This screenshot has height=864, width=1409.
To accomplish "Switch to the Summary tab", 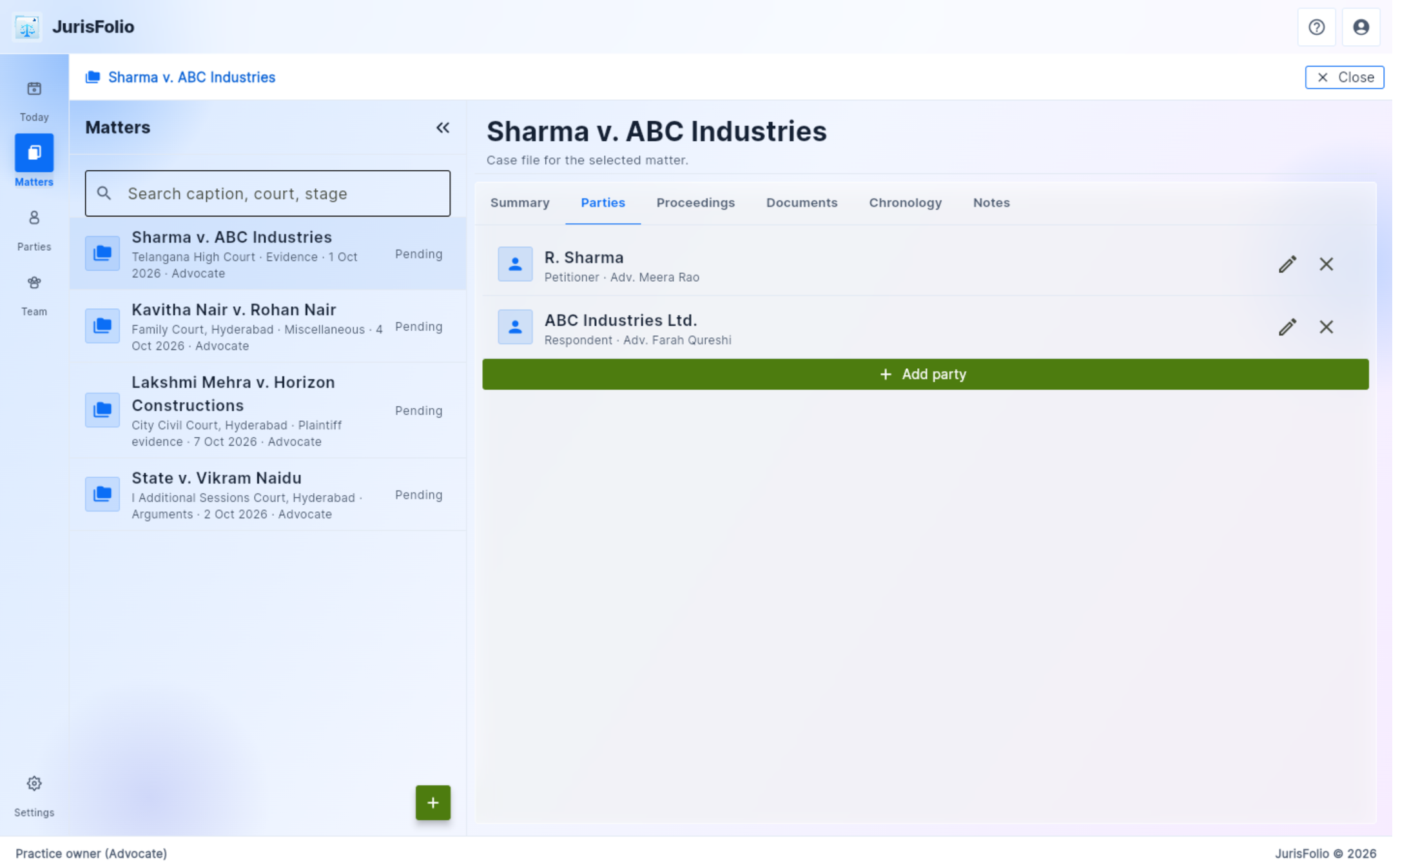I will (520, 203).
